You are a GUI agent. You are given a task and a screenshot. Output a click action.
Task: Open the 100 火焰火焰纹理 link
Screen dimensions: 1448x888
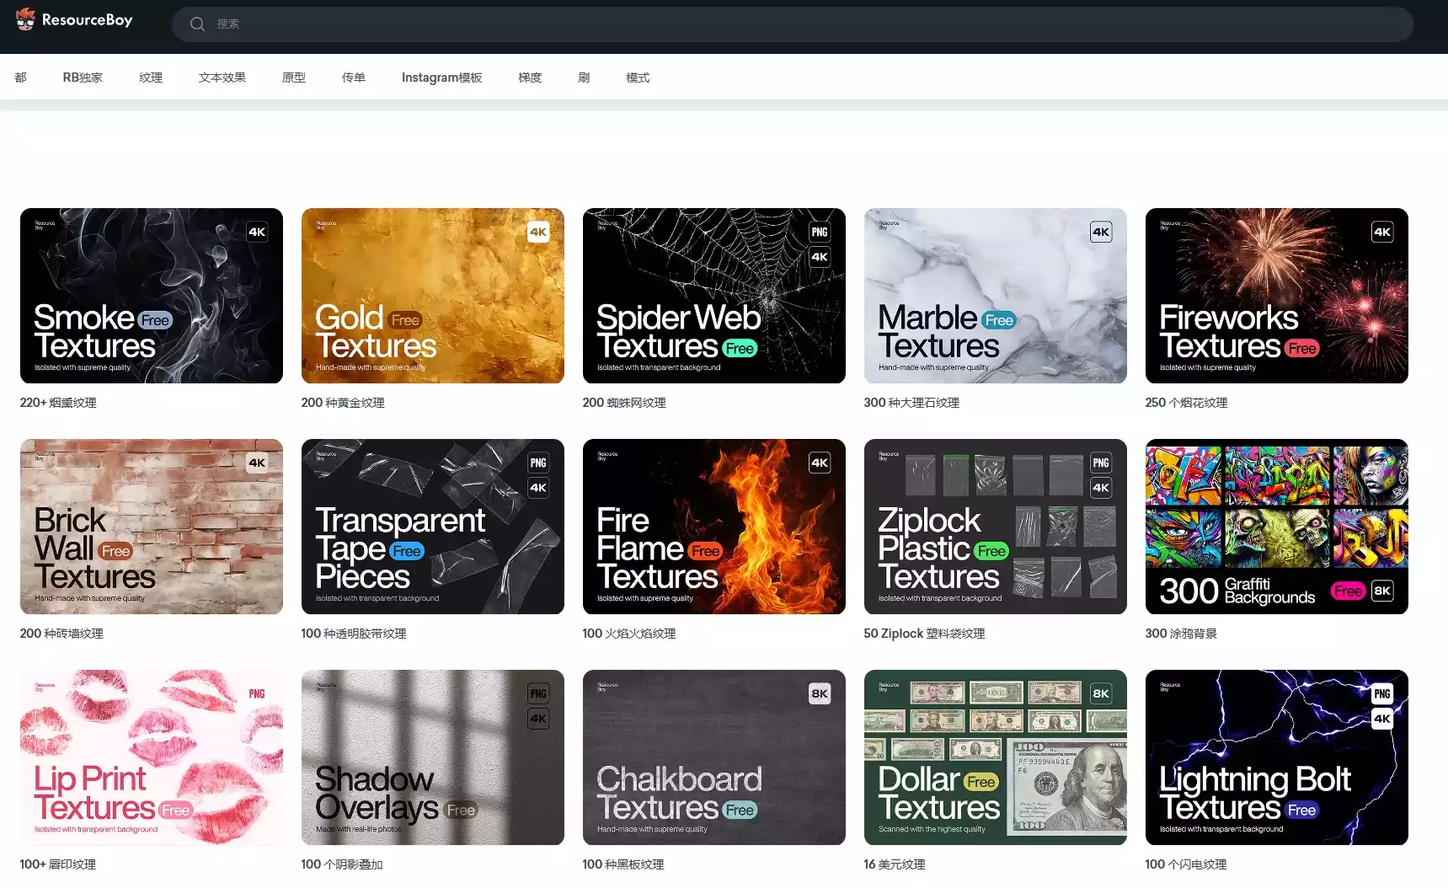[629, 634]
